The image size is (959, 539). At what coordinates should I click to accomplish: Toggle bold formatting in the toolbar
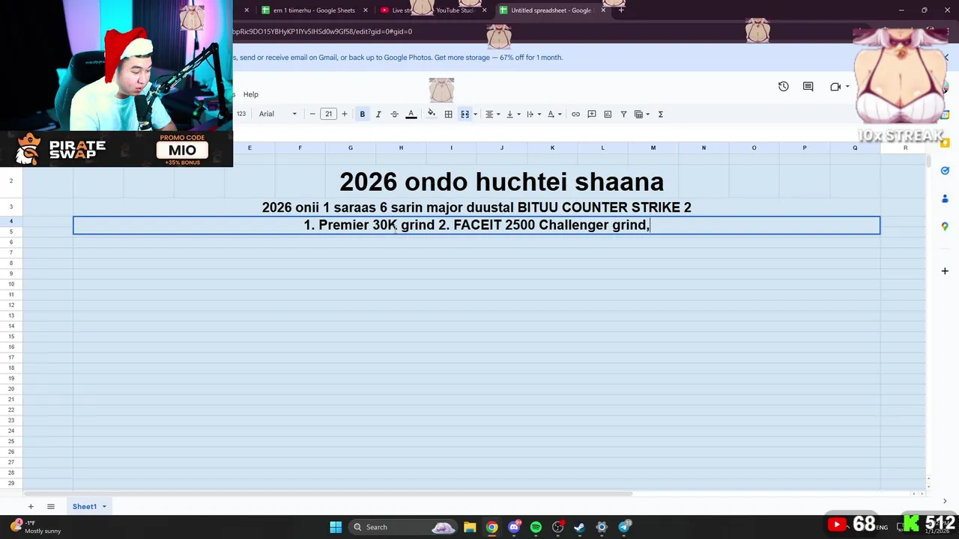pos(362,114)
